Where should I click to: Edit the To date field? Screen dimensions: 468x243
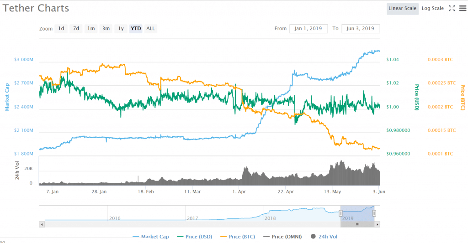(361, 28)
